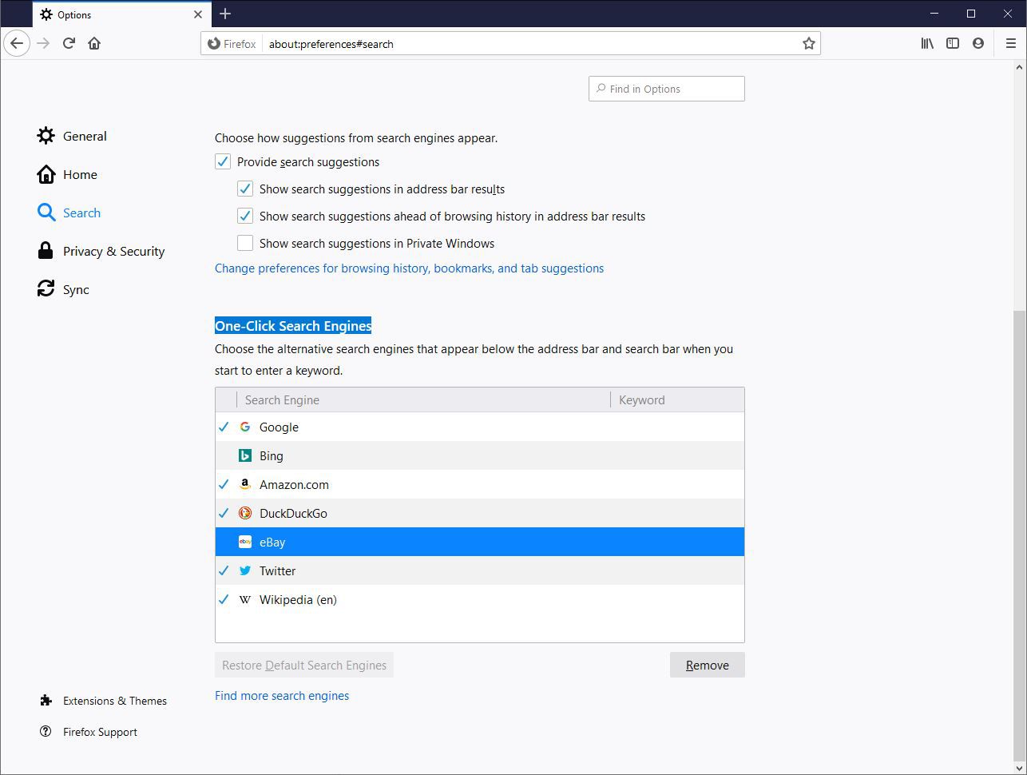Click the Firefox Support question icon
Image resolution: width=1027 pixels, height=775 pixels.
(46, 732)
